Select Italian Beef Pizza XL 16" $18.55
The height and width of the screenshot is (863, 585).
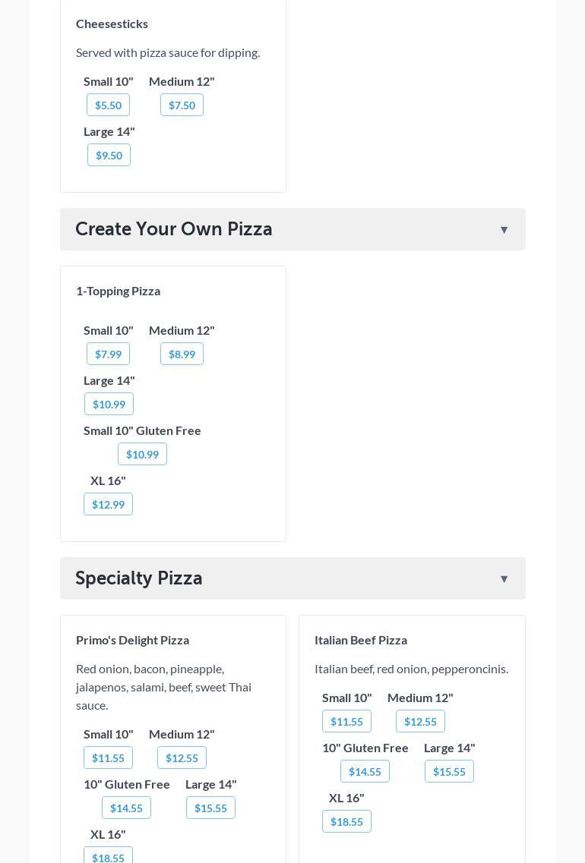tap(346, 822)
